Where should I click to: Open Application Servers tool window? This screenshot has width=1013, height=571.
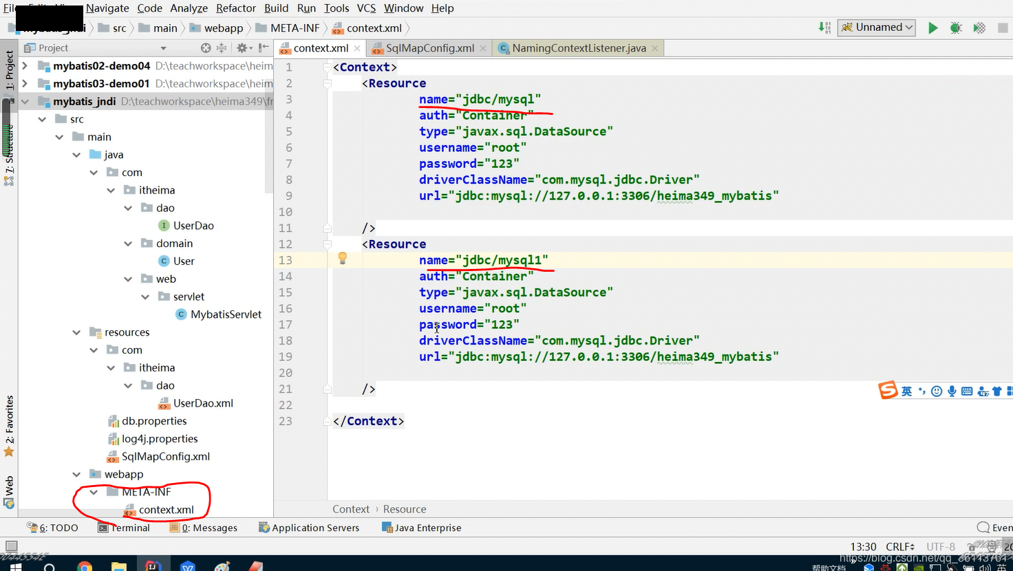(x=309, y=528)
